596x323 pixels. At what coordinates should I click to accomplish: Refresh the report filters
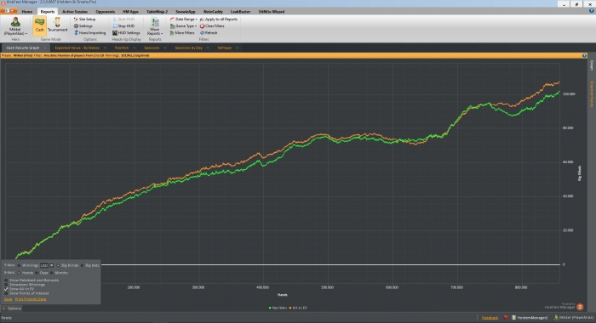(x=209, y=33)
